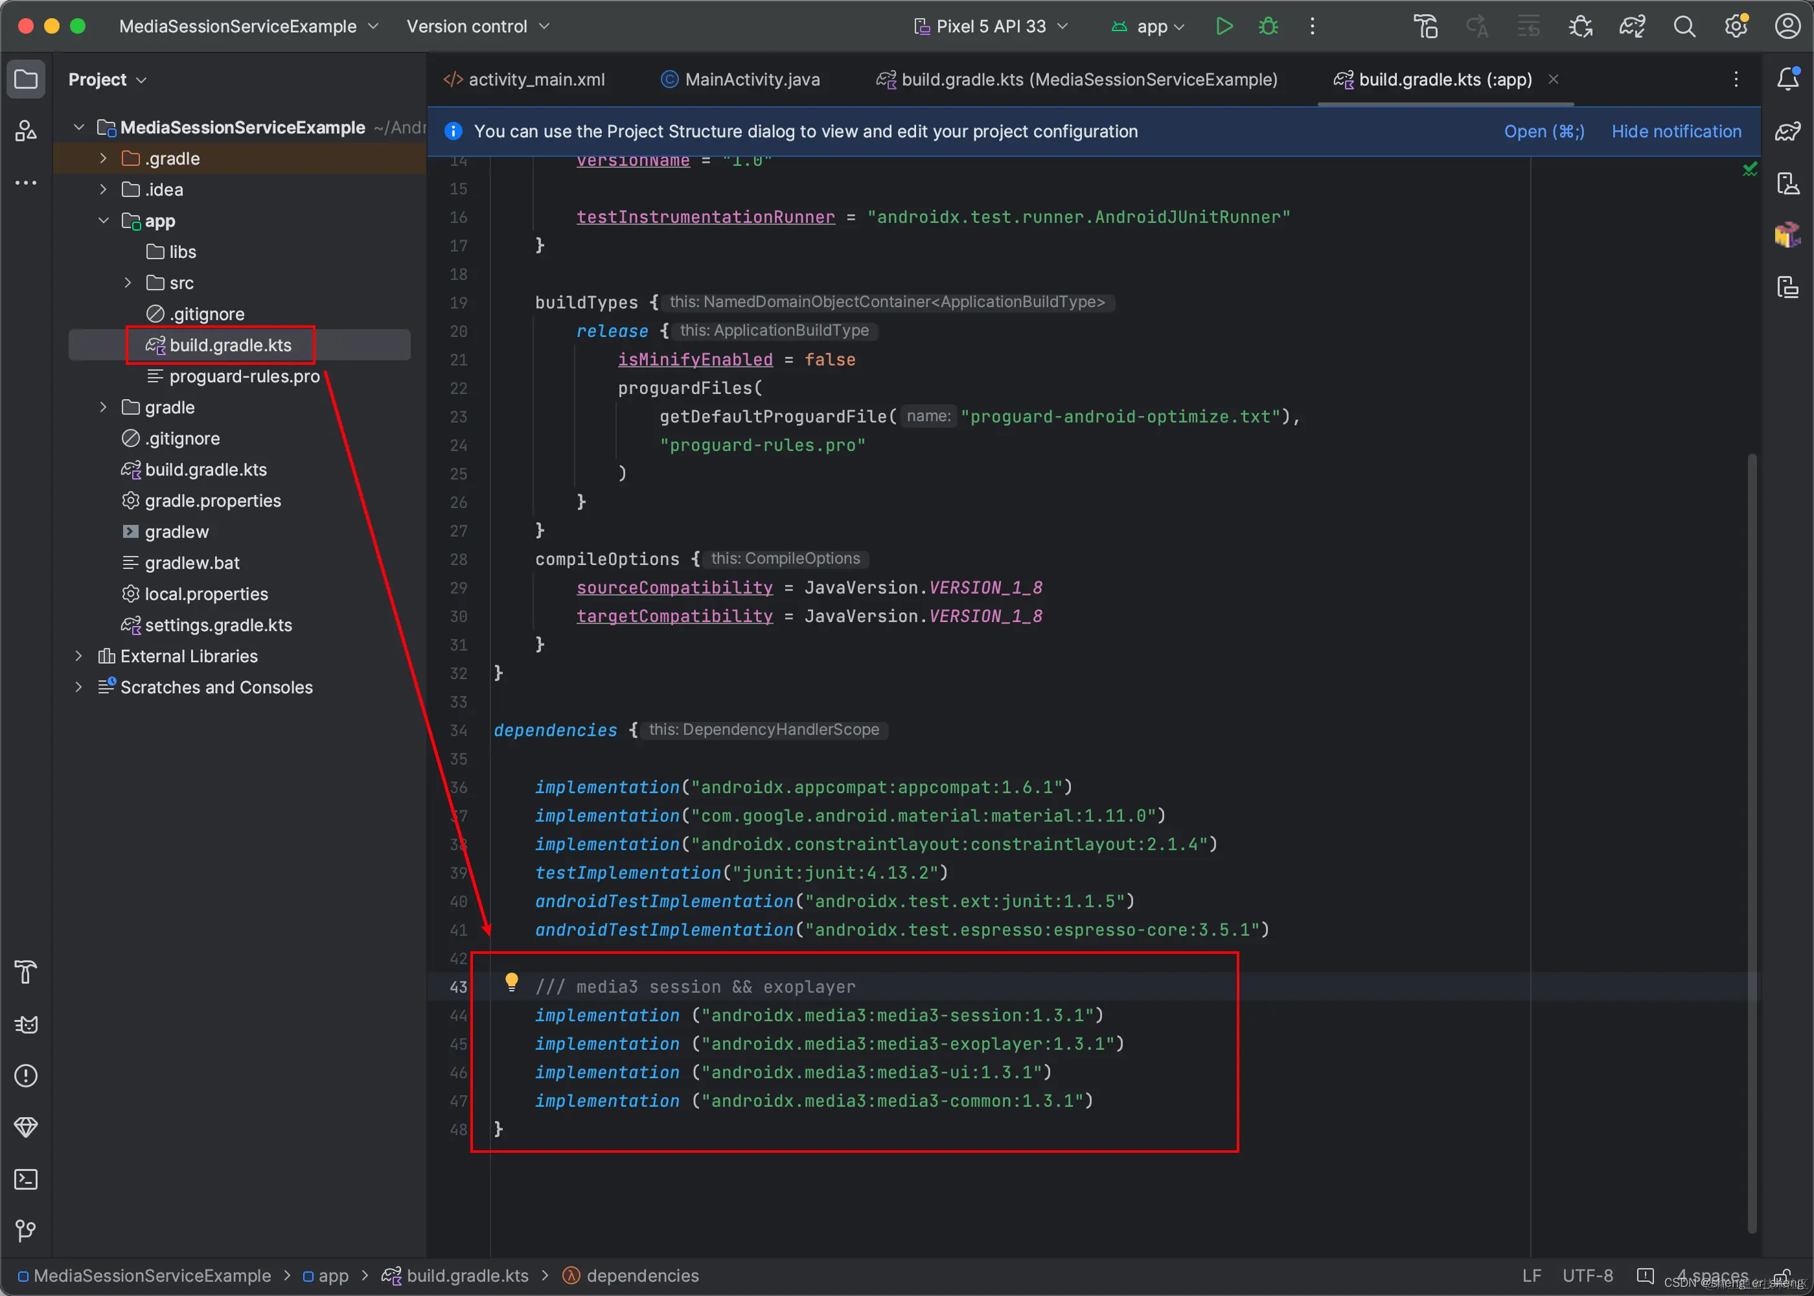
Task: Open Logcat cat icon in sidebar
Action: 25,1024
